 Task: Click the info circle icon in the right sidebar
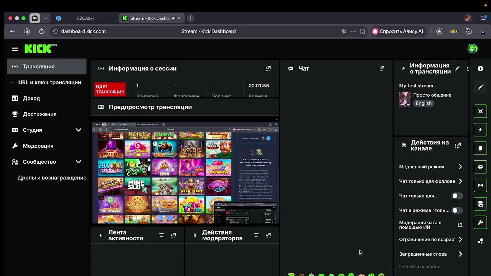pos(480,68)
